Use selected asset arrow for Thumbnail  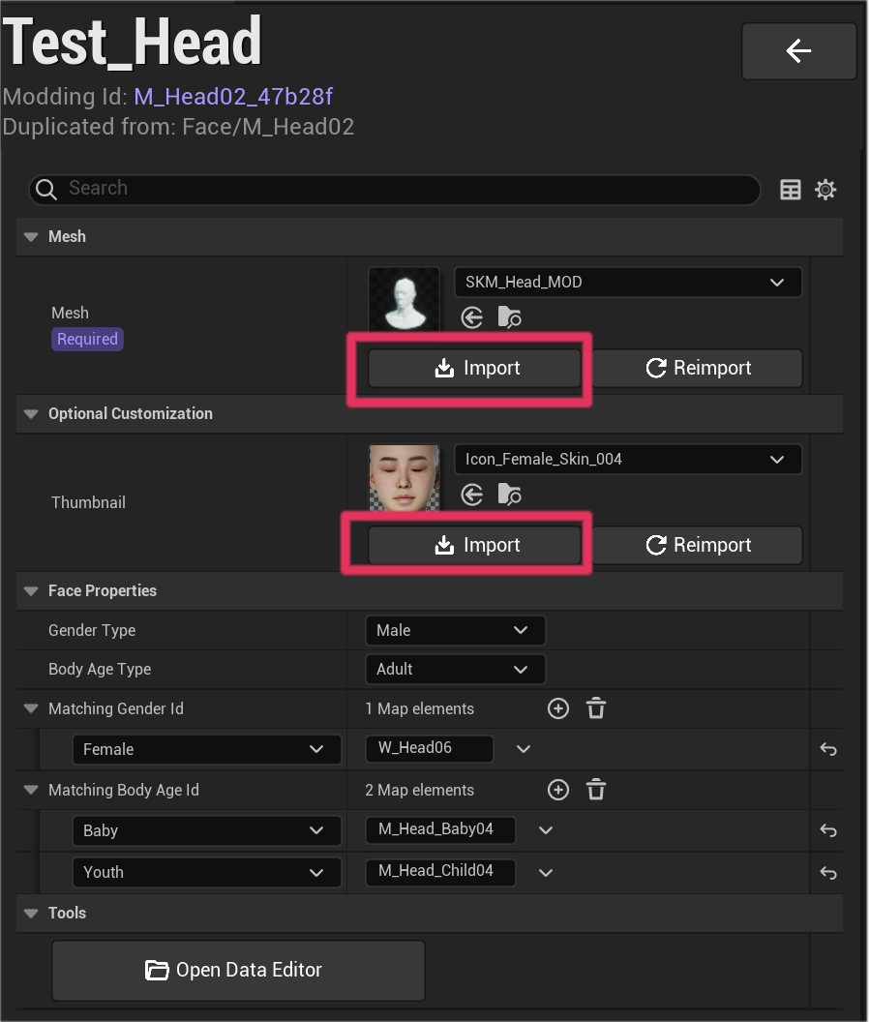point(472,495)
